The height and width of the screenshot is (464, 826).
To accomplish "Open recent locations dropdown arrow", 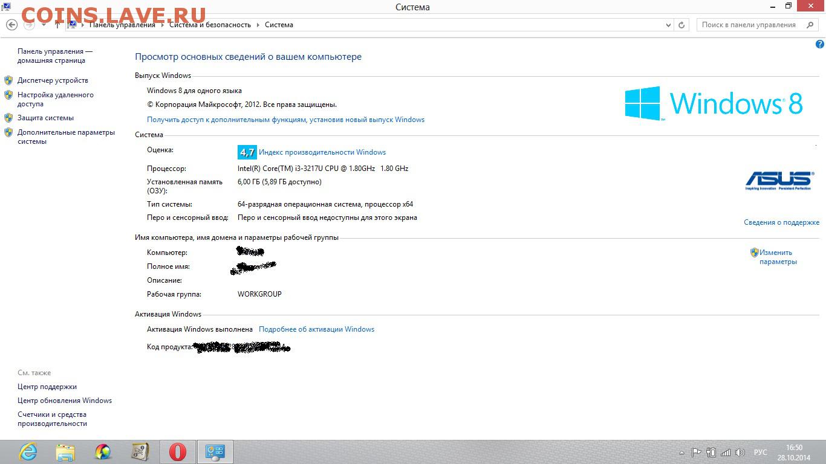I will coord(44,25).
